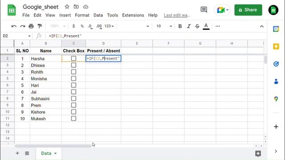Screen dimensions: 285x160
Task: Print the spreadsheet
Action: [31, 26]
